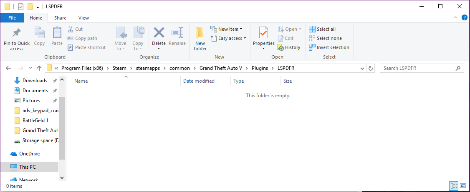Navigate to the Steam breadcrumb

119,68
